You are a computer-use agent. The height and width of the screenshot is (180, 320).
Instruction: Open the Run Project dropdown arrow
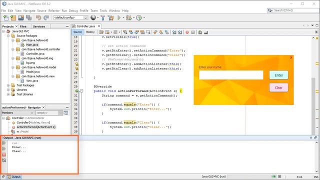123,18
